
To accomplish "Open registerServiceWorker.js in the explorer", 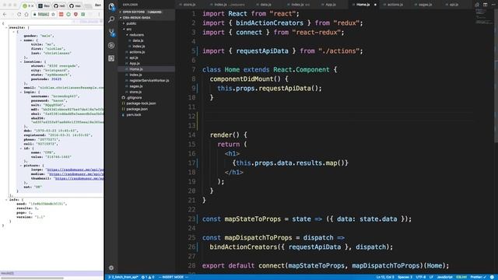I will (149, 81).
